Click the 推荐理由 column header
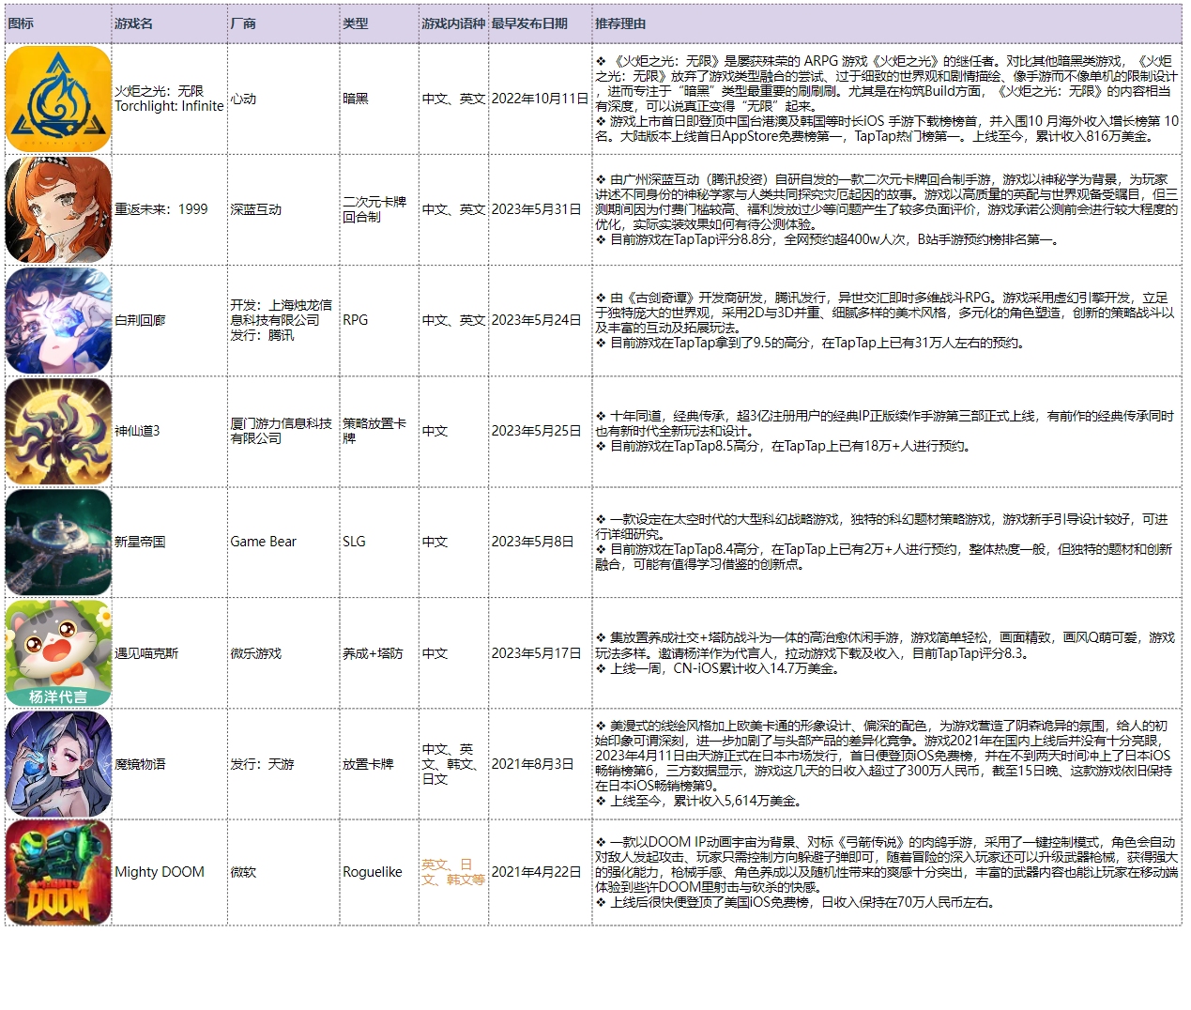This screenshot has height=1010, width=1191. (620, 23)
